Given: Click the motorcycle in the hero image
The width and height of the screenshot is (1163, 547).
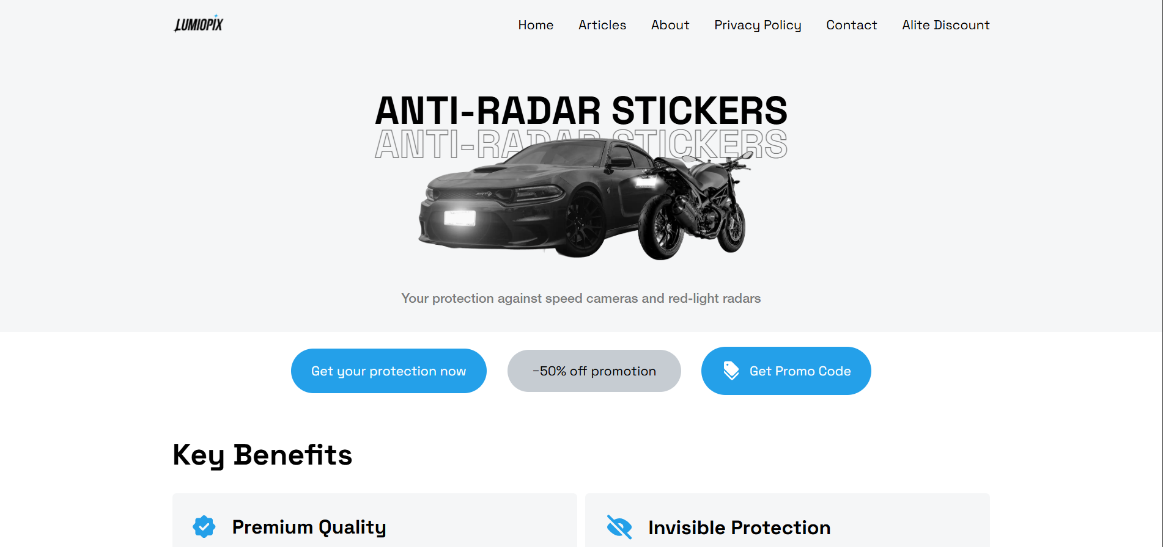Looking at the screenshot, I should click(x=694, y=206).
